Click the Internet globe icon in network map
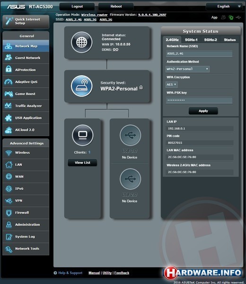246x284 pixels. point(82,42)
